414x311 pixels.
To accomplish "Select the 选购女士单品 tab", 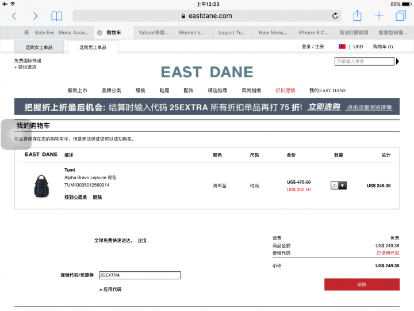I will (x=39, y=47).
